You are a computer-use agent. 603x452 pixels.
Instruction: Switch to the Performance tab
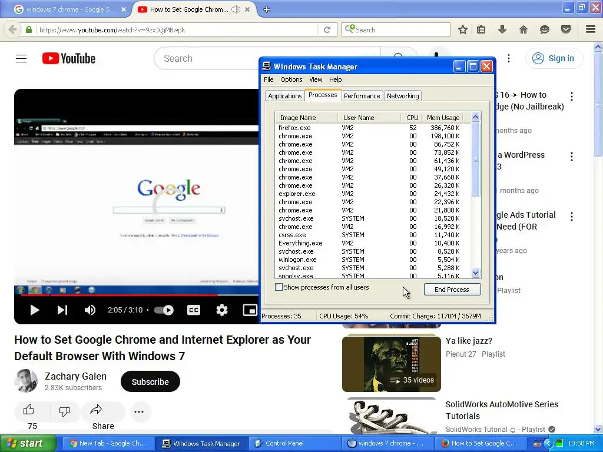coord(362,96)
